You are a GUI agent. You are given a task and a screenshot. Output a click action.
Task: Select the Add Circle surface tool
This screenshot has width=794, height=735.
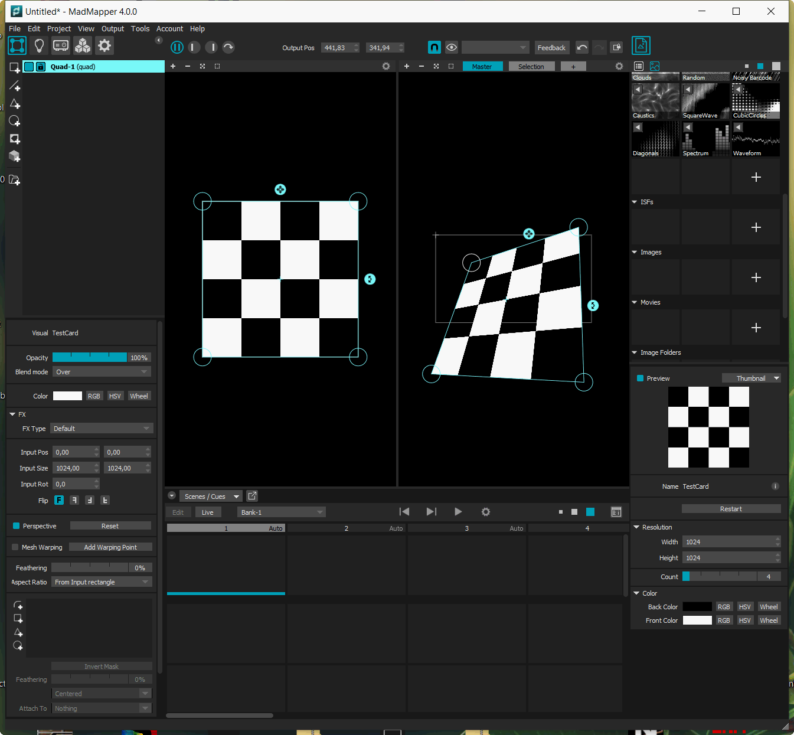[15, 121]
